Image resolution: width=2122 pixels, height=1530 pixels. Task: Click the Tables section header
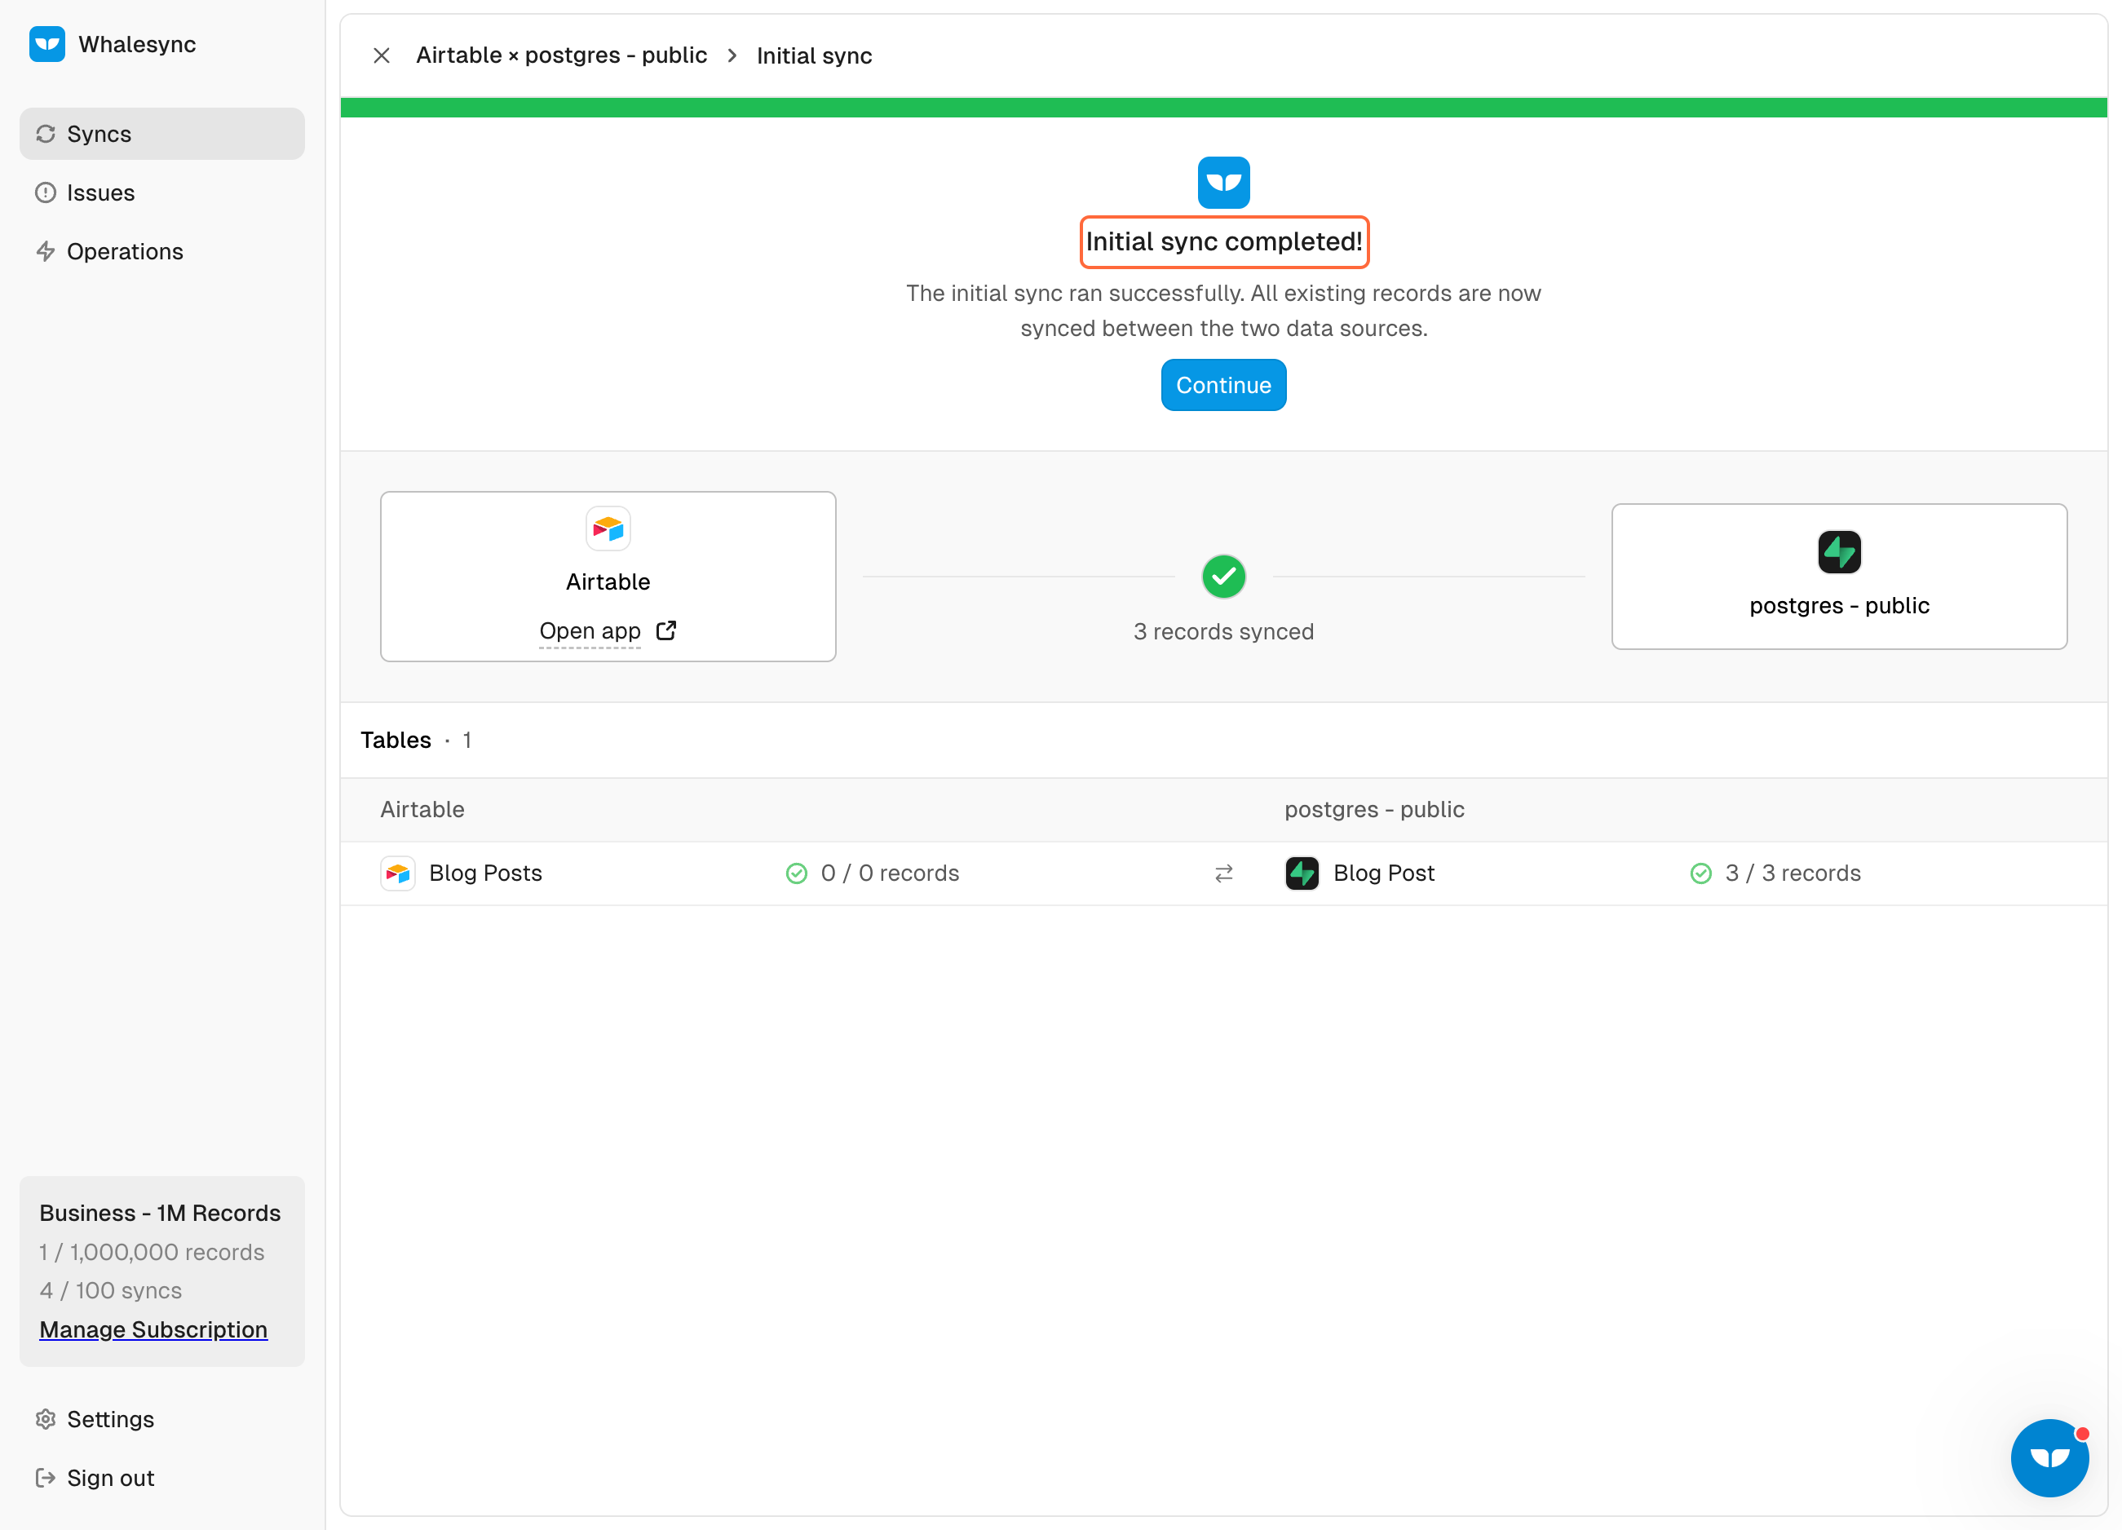coord(396,741)
